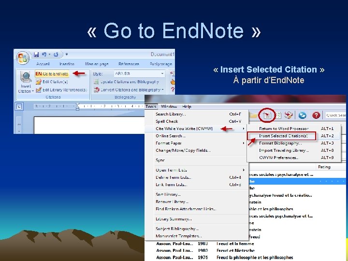Select Recover Library... entry

197,202
